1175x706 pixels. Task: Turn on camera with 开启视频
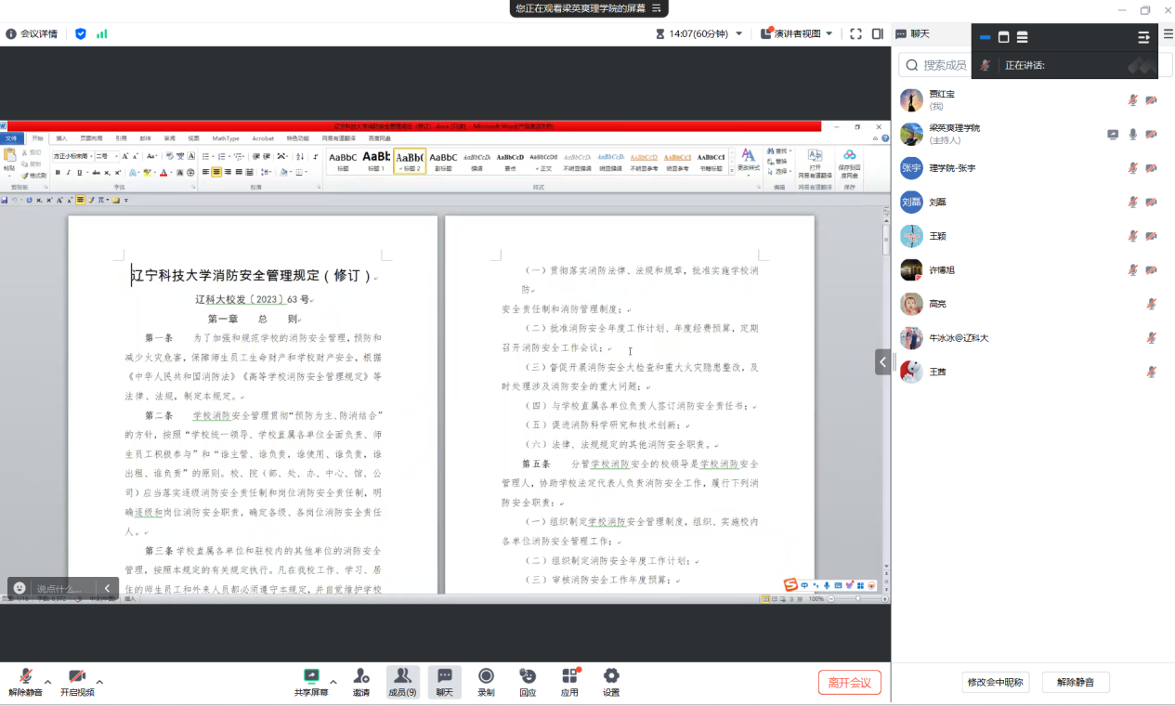[77, 676]
